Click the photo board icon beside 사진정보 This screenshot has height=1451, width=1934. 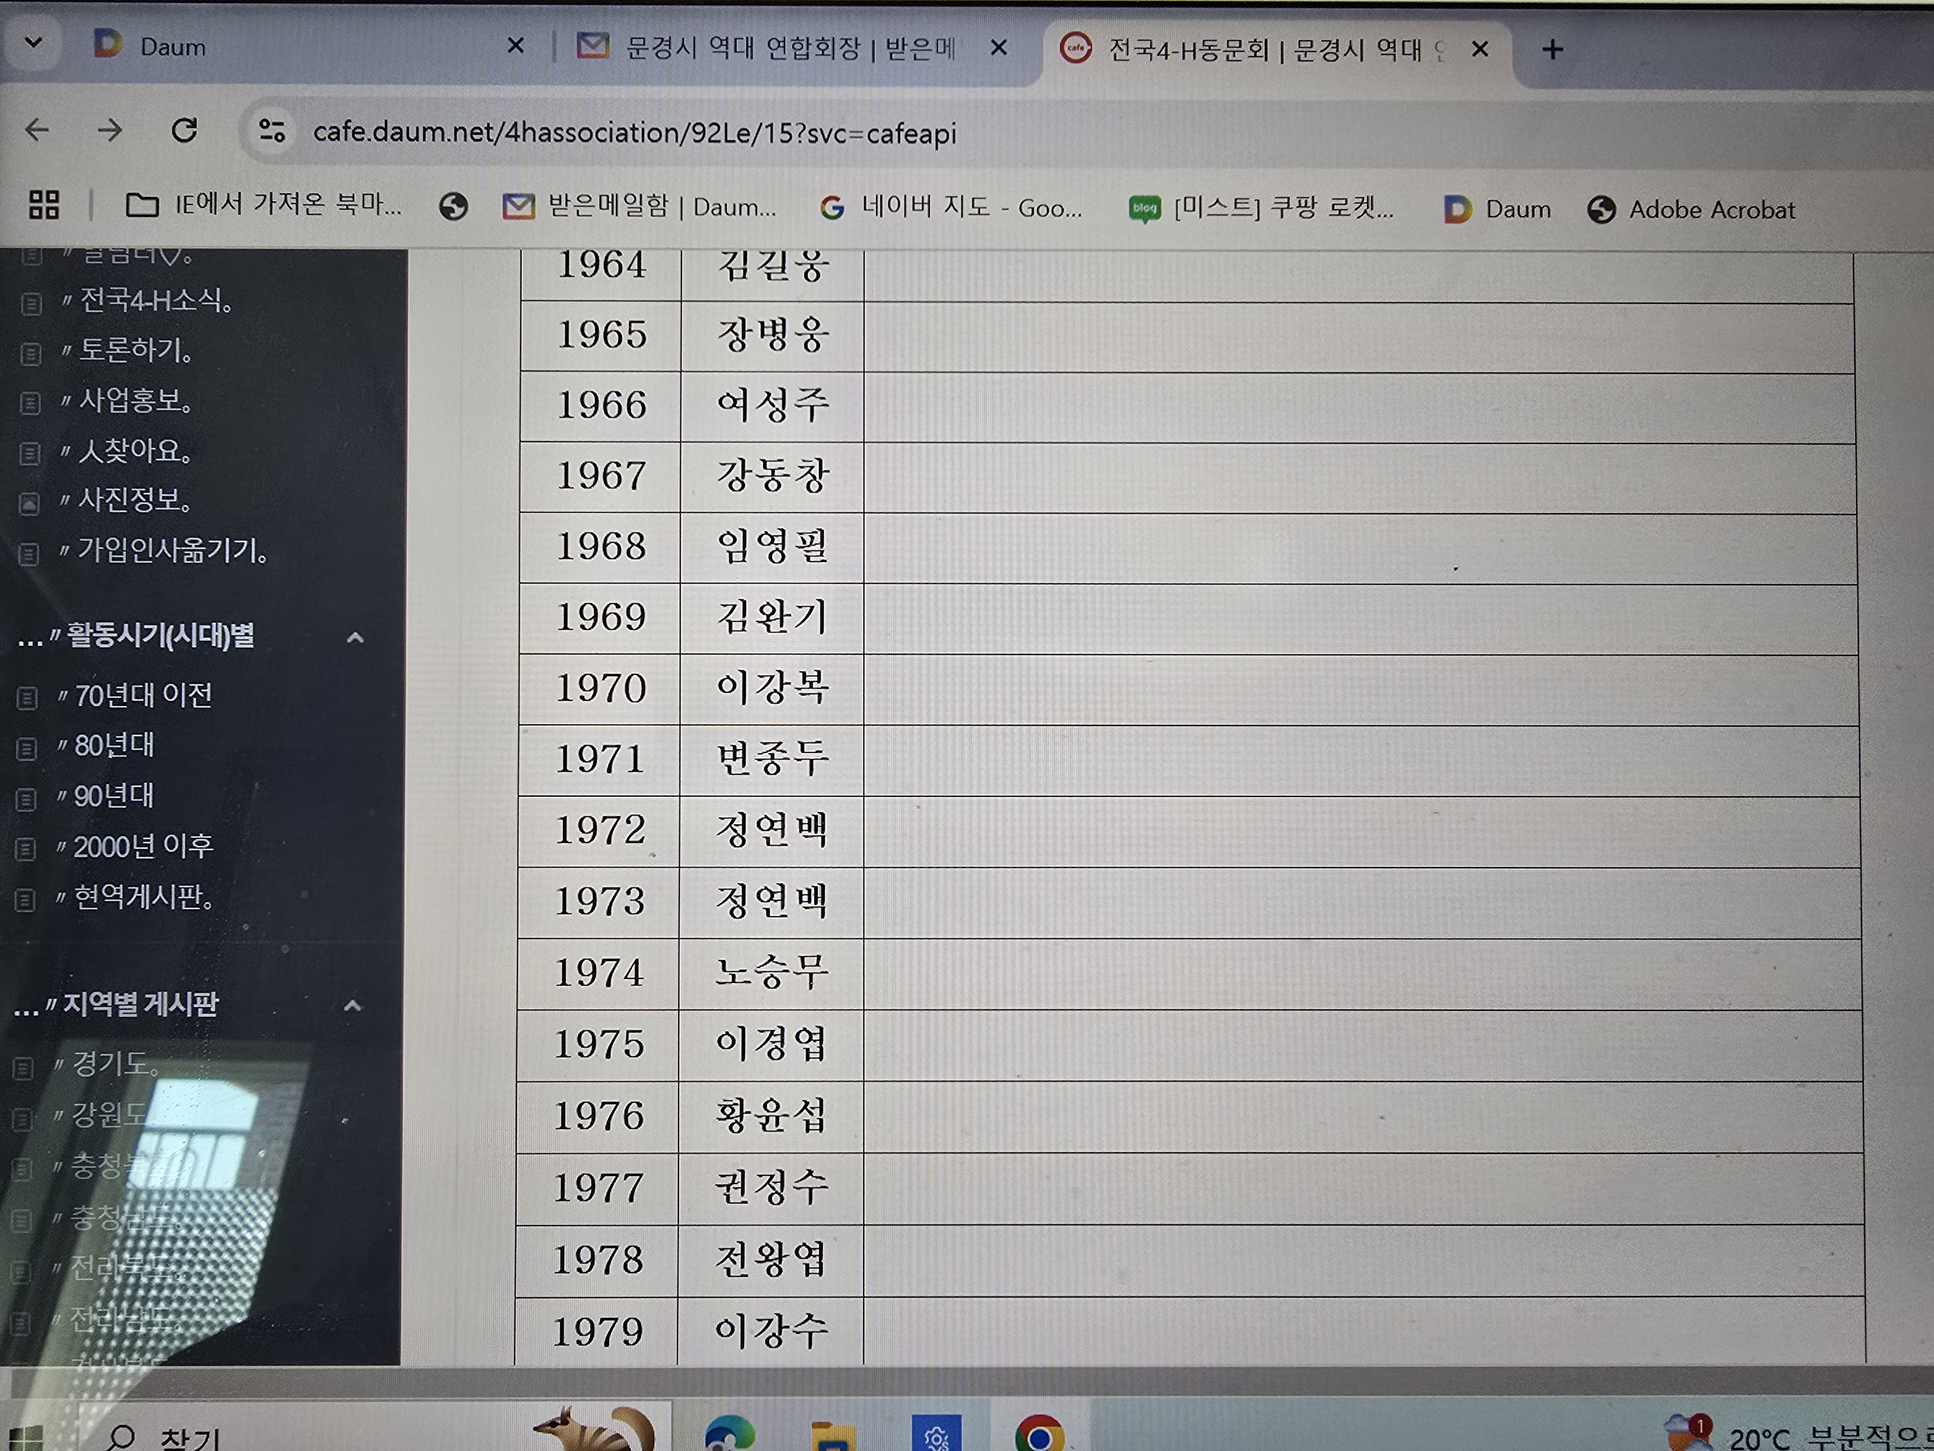29,504
